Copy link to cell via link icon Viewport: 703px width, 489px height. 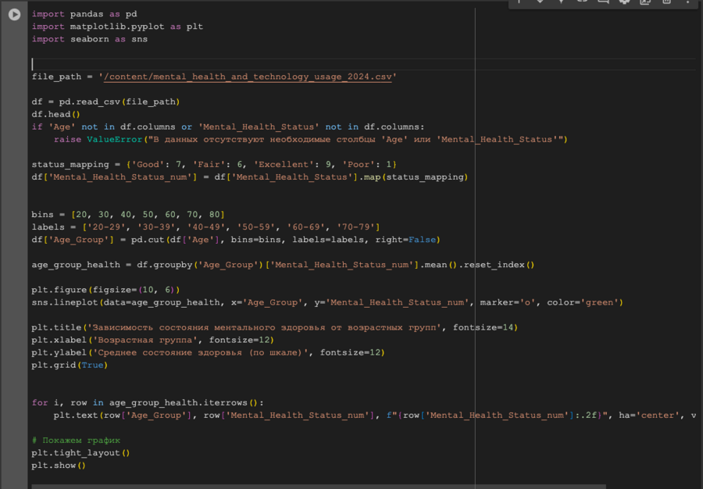pos(582,2)
